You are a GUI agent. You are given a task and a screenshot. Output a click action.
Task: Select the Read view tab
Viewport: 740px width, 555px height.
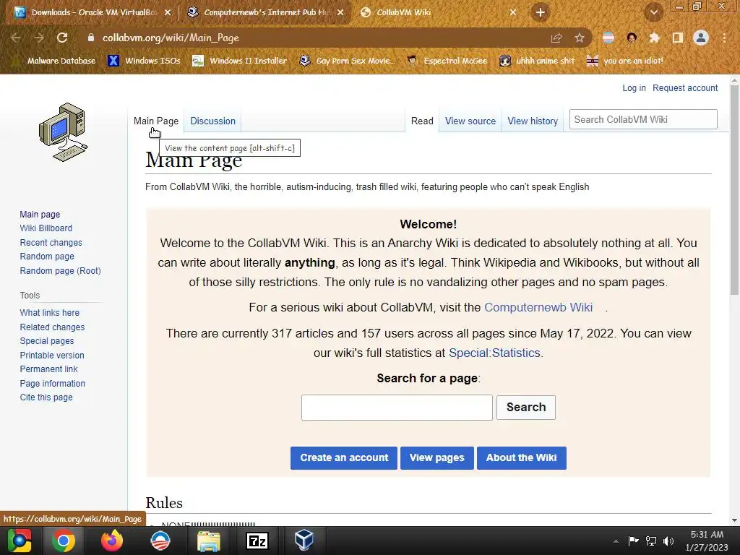[x=422, y=121]
